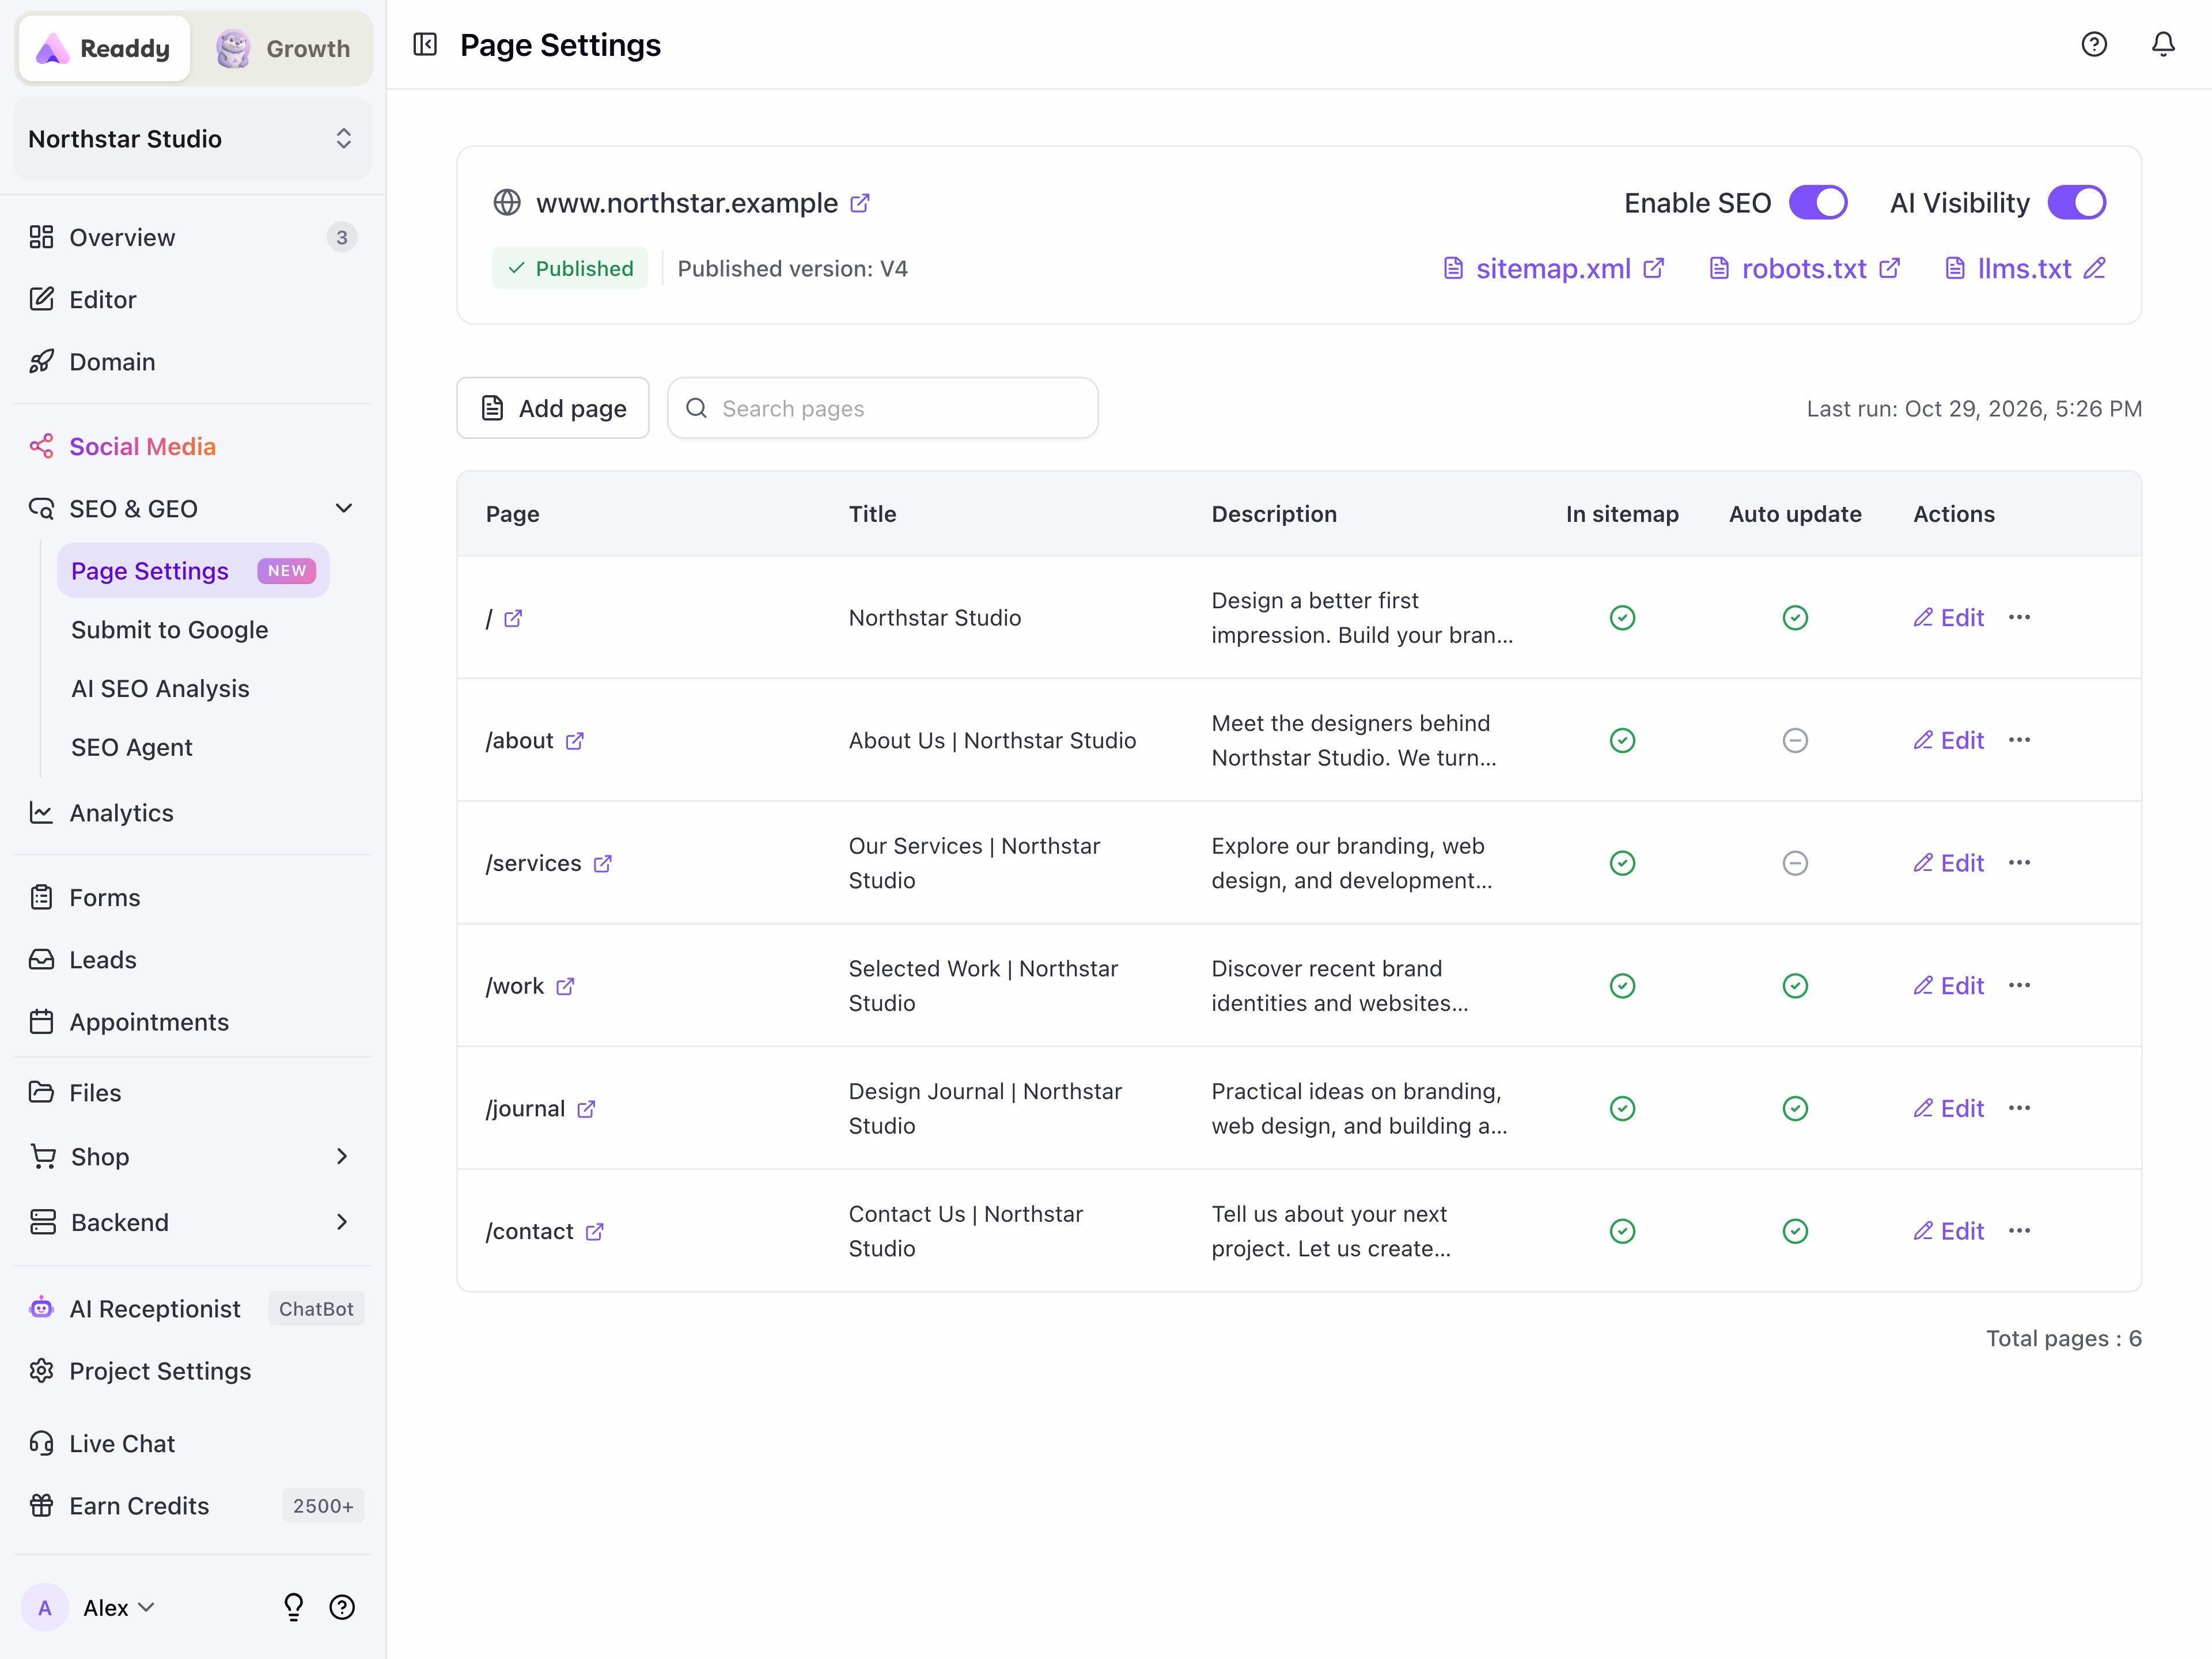Toggle Enable SEO switch
Screen dimensions: 2212x1659
1818,202
